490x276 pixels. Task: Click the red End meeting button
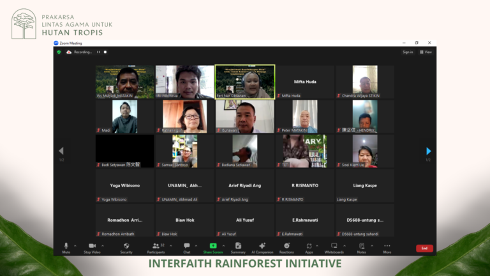[x=424, y=248]
